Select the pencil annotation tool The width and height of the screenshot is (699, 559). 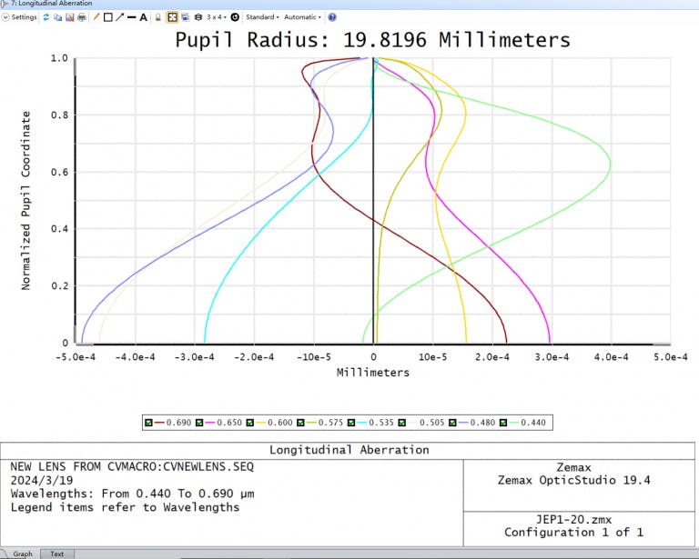(x=96, y=17)
